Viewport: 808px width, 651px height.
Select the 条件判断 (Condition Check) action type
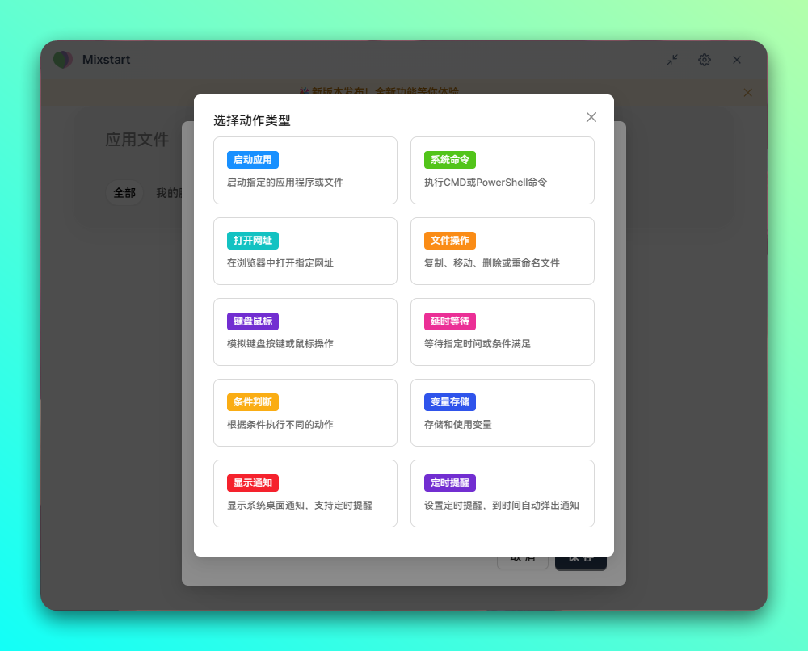305,413
